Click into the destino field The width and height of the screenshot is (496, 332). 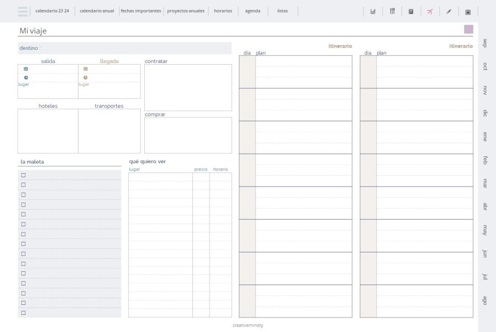pos(124,48)
